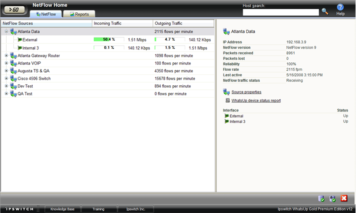The image size is (356, 213).
Task: Click the Source properties icon
Action: [227, 92]
